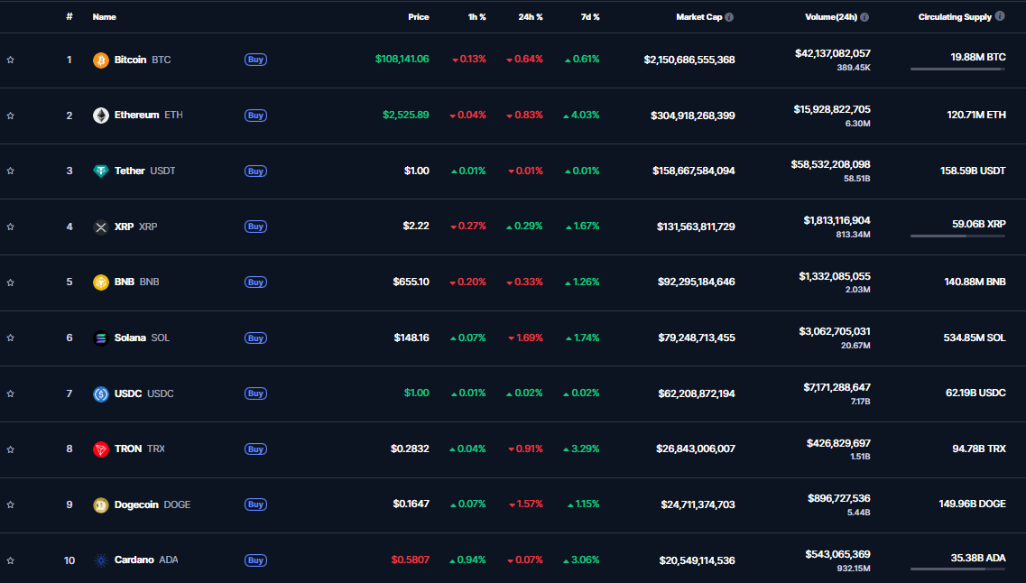Viewport: 1026px width, 583px height.
Task: Toggle the XRP watchlist star
Action: tap(11, 227)
